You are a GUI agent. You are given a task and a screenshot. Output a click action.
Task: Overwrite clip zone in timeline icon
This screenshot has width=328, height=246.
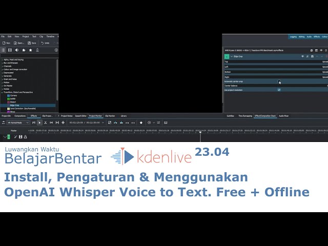click(121, 122)
